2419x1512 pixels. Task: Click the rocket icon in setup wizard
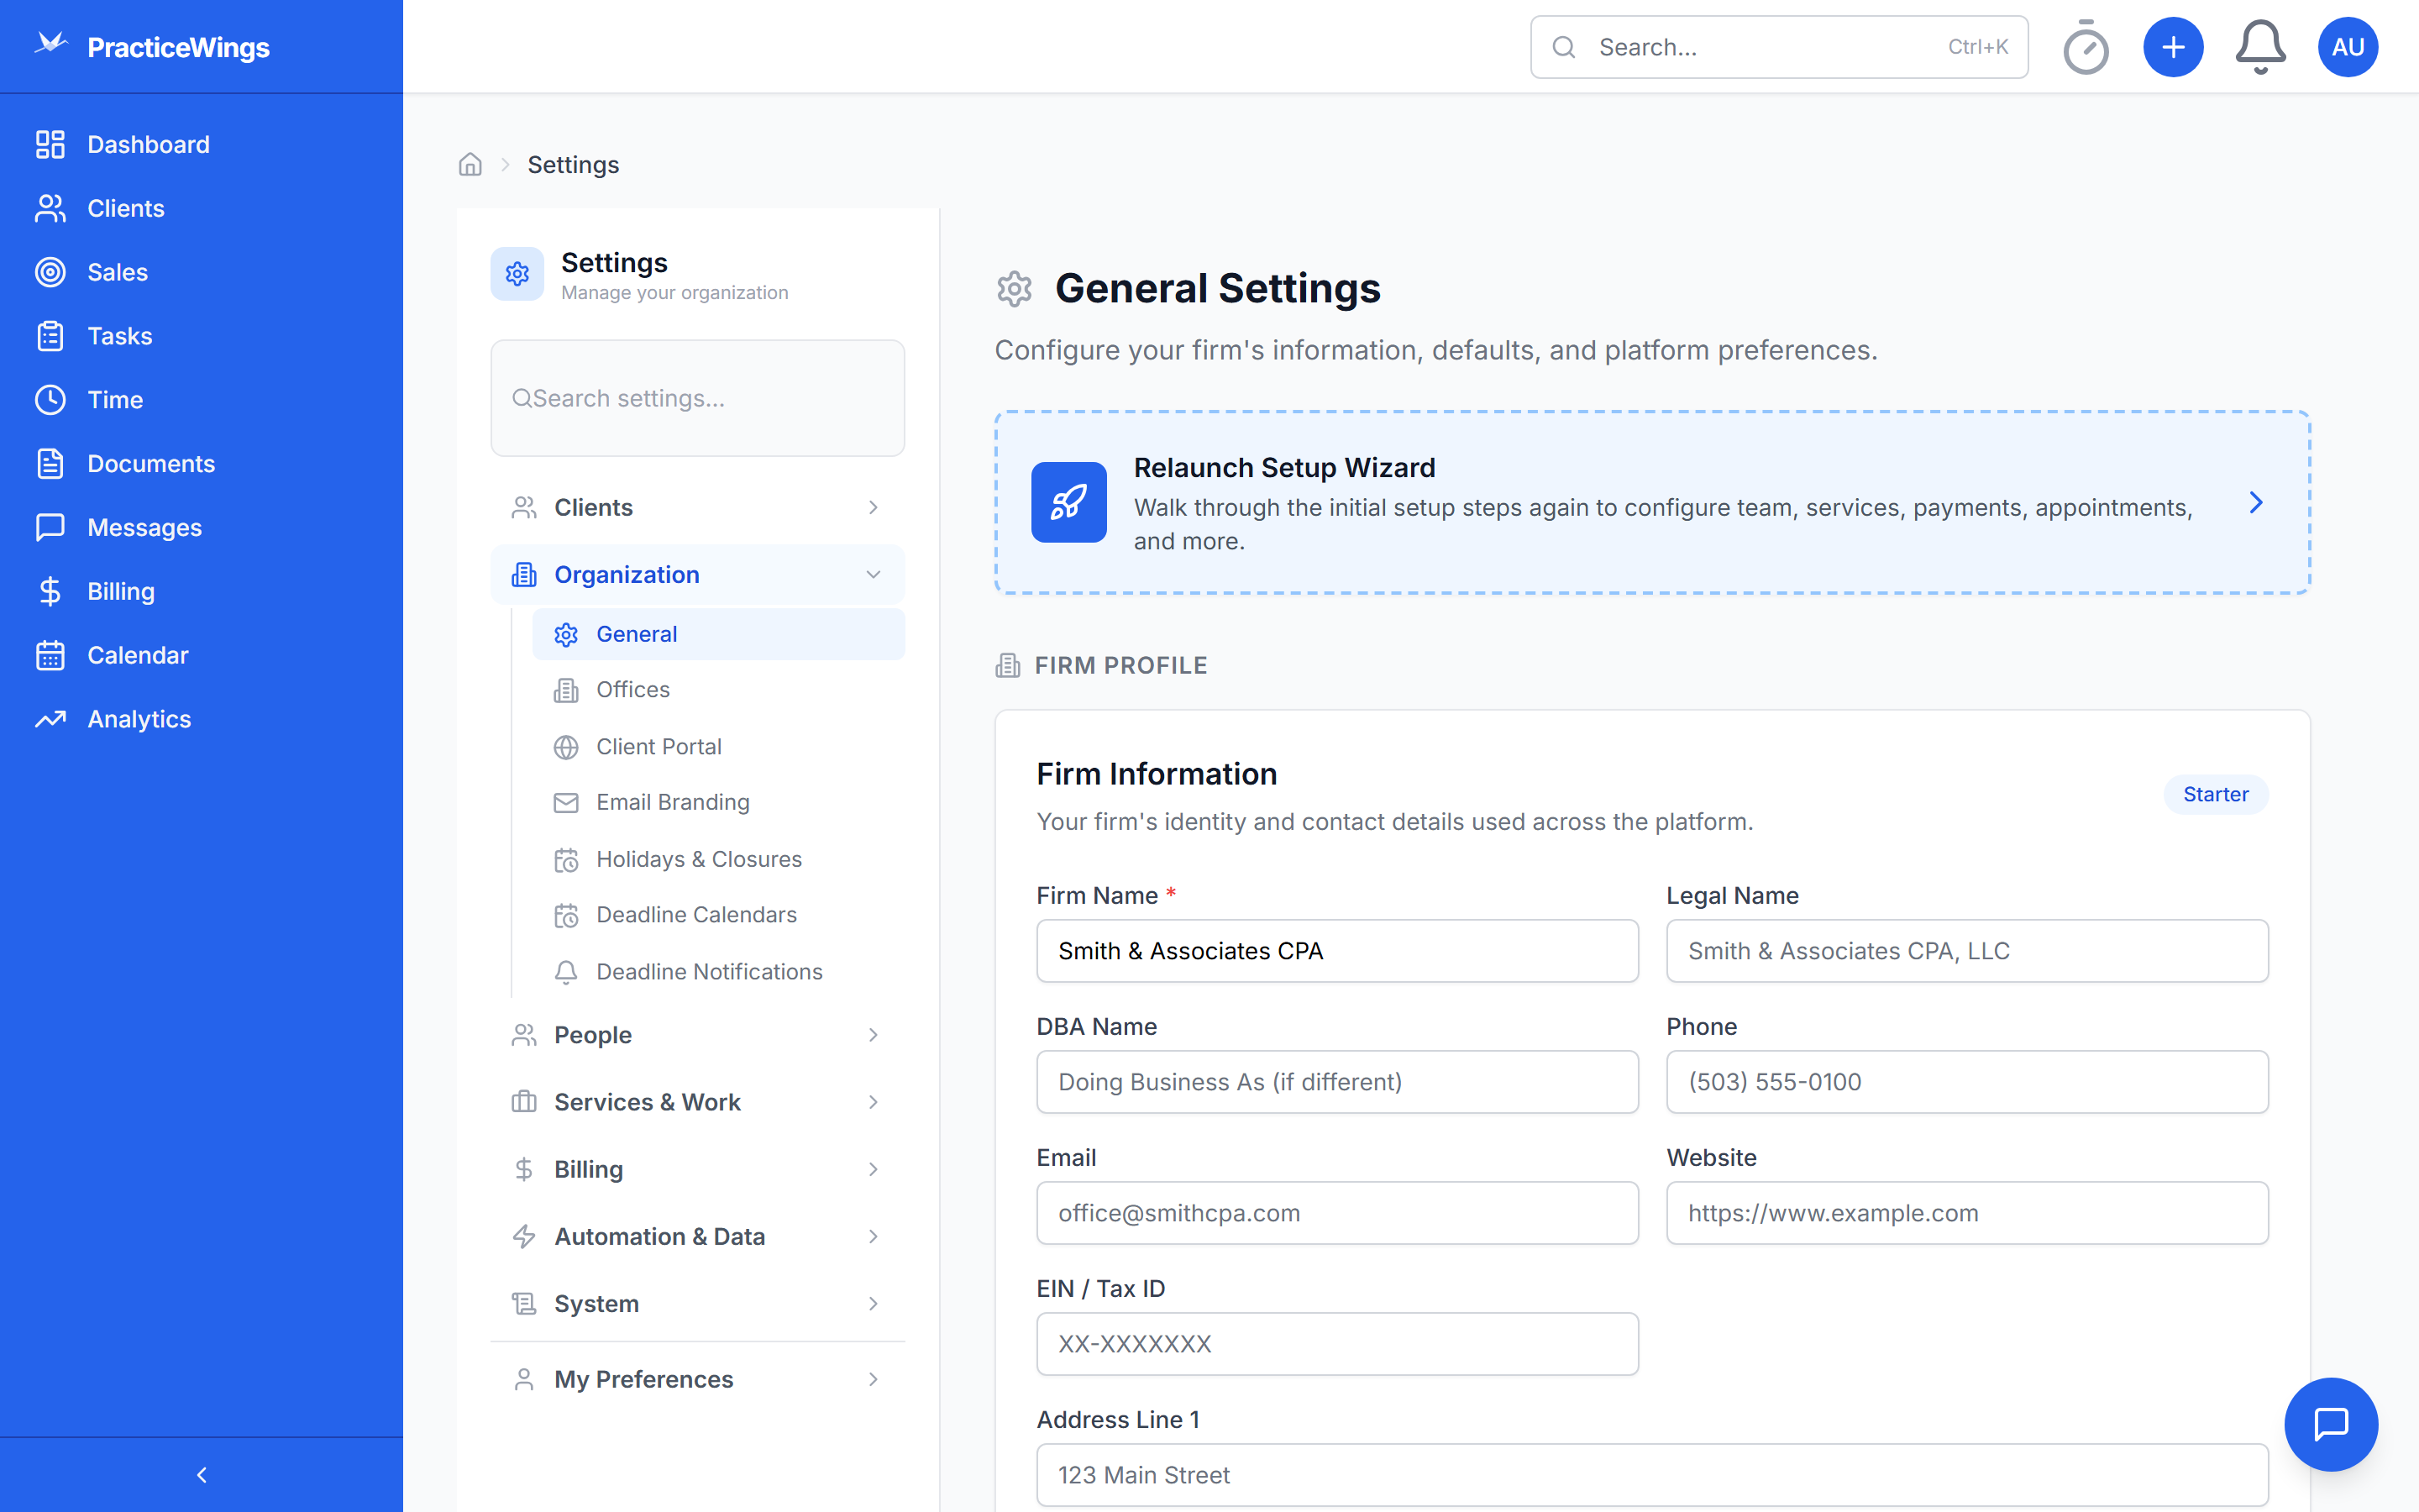pos(1068,502)
